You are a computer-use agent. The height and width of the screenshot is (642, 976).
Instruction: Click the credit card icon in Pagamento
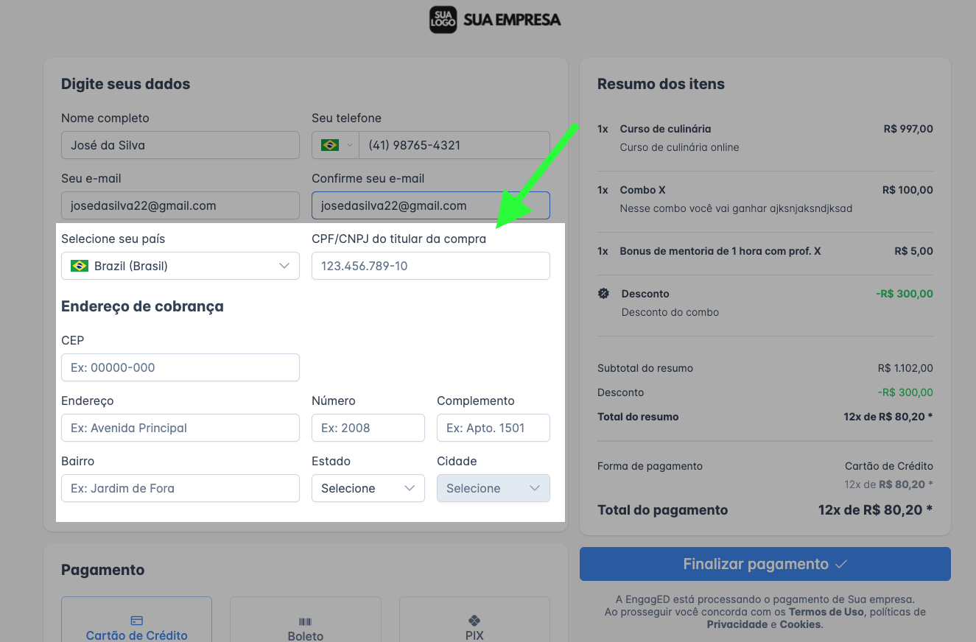136,621
